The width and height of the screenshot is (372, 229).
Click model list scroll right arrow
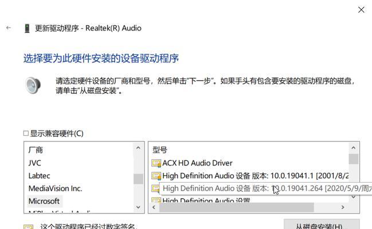[343, 207]
